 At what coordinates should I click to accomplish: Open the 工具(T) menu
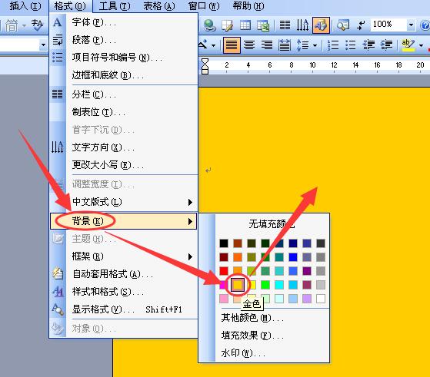[115, 6]
